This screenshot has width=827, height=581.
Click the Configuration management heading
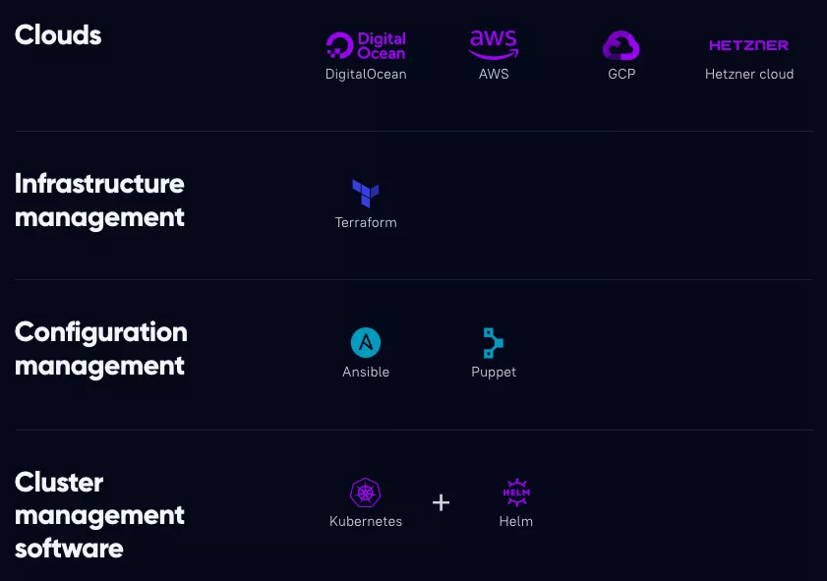100,349
